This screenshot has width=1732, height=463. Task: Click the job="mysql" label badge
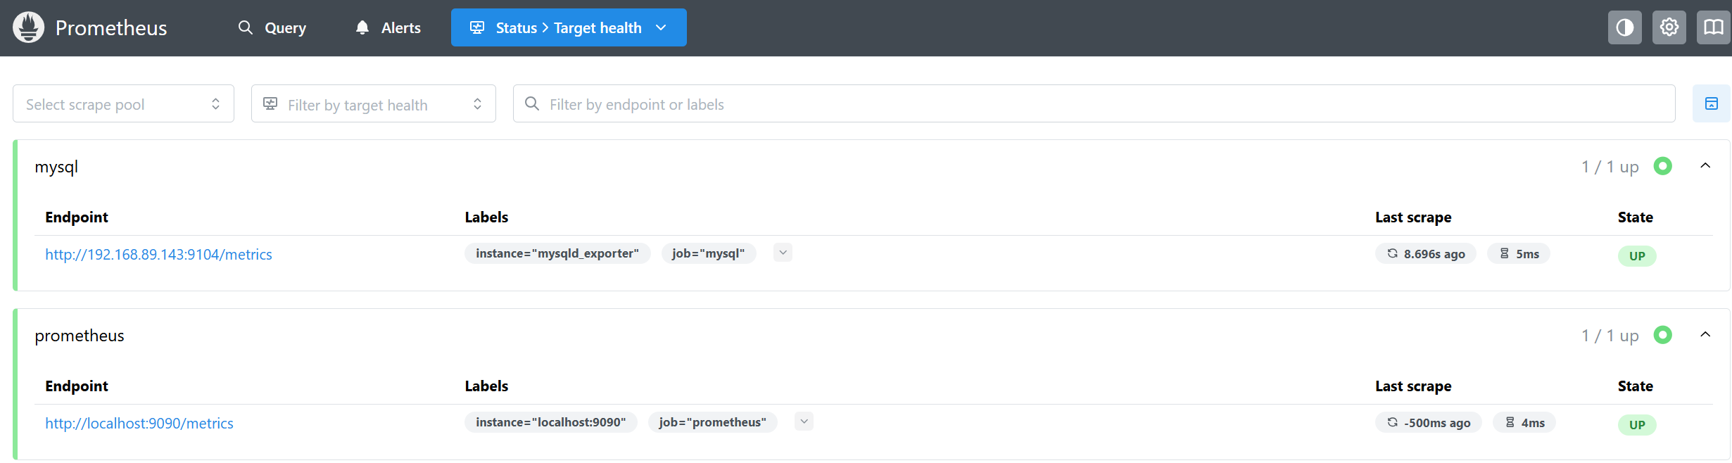709,253
